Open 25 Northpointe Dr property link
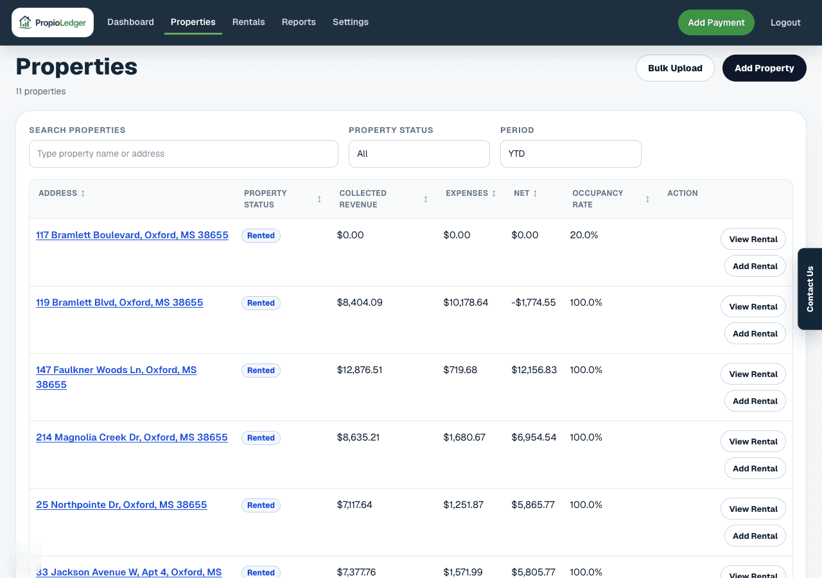Image resolution: width=822 pixels, height=578 pixels. pyautogui.click(x=121, y=505)
